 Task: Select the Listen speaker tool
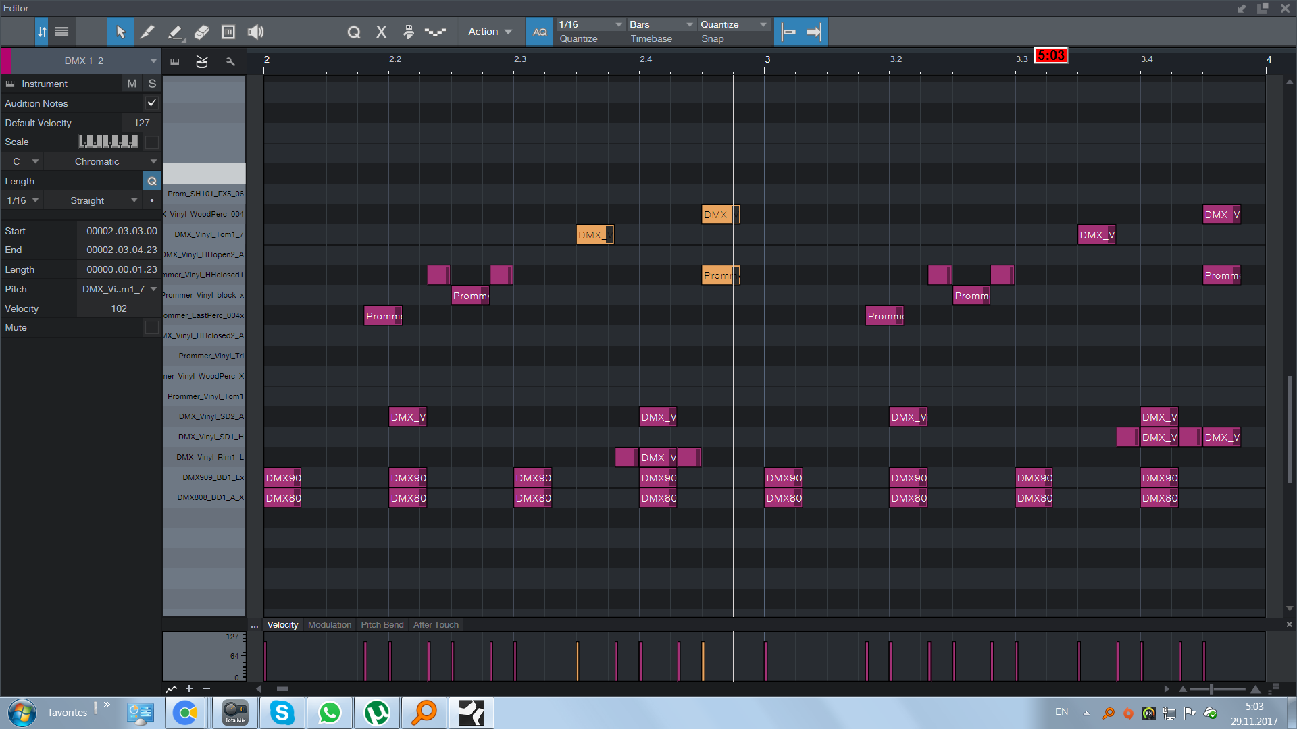pyautogui.click(x=255, y=32)
